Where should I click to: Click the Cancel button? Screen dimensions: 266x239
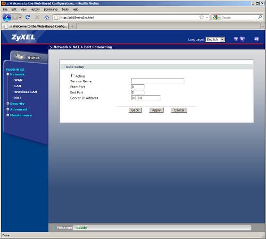click(x=179, y=110)
